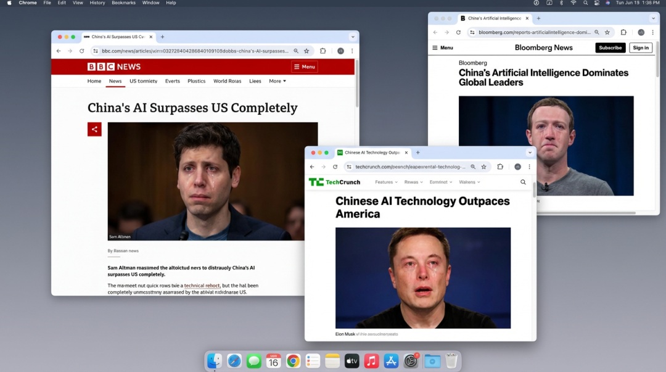Go back in the BBC browser window
This screenshot has width=666, height=372.
[x=59, y=51]
